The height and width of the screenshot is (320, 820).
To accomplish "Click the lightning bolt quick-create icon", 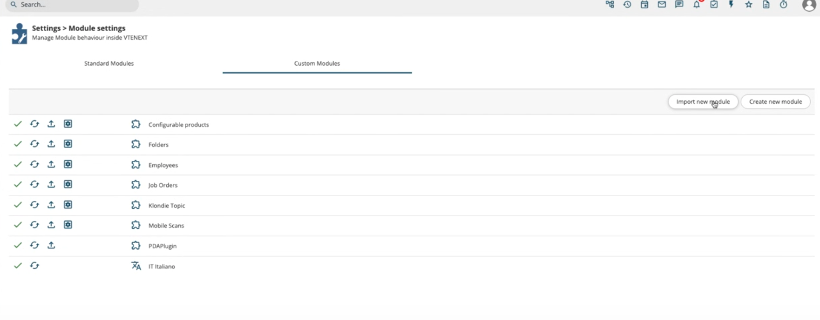I will click(731, 5).
